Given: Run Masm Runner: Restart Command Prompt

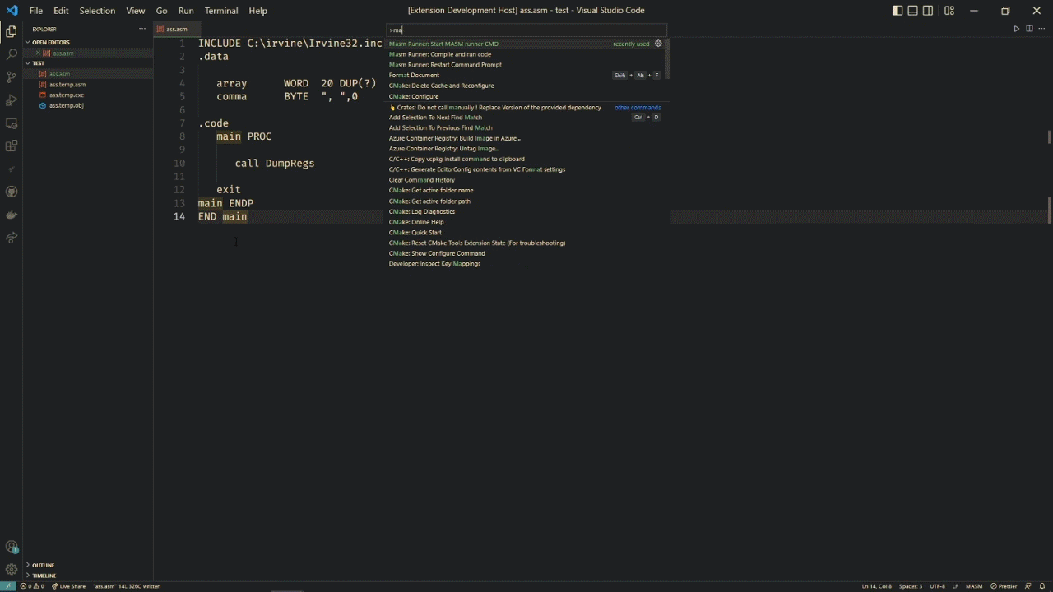Looking at the screenshot, I should coord(526,65).
